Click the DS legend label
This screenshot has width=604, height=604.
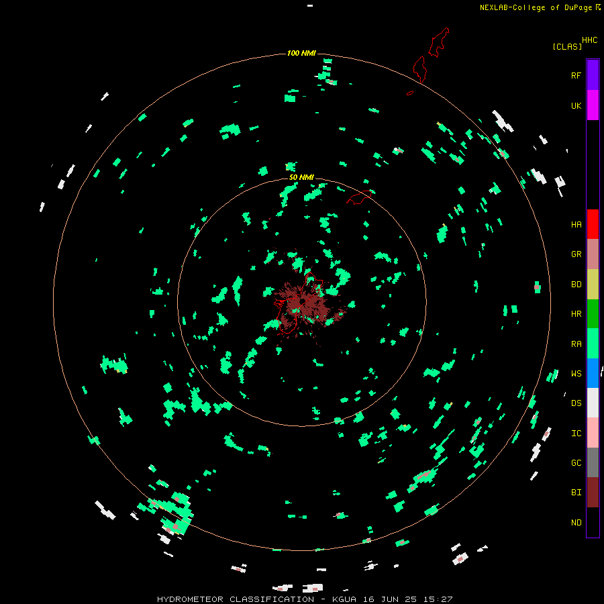(576, 403)
